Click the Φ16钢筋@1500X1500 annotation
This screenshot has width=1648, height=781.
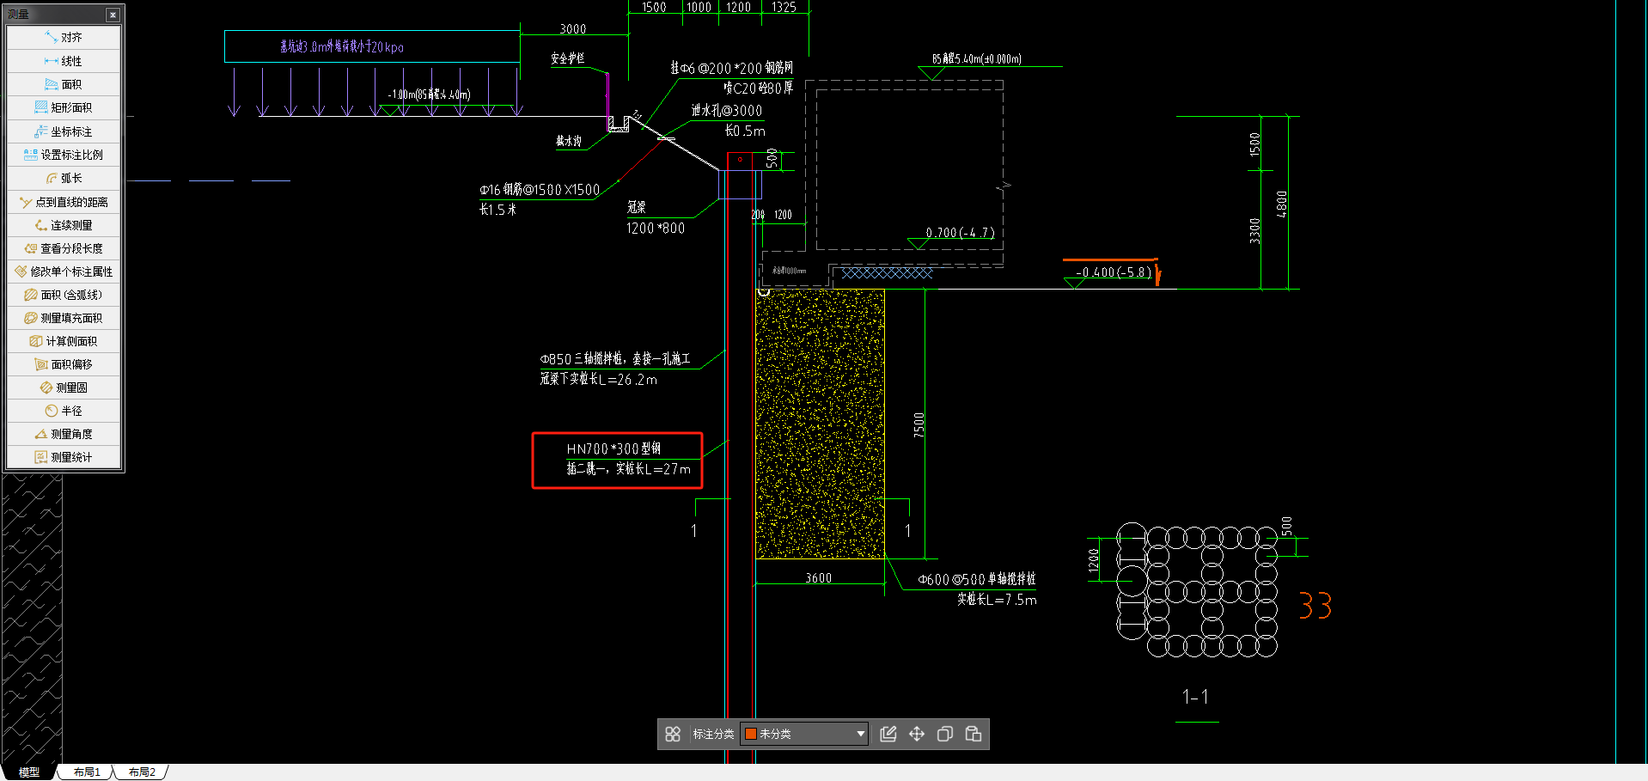click(540, 190)
